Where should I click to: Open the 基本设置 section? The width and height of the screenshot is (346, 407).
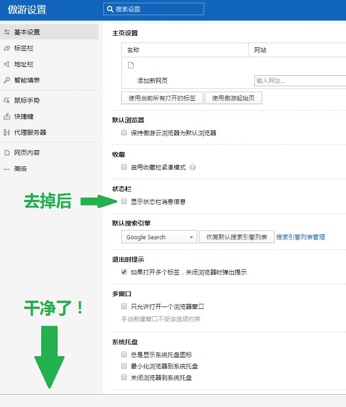(x=49, y=32)
